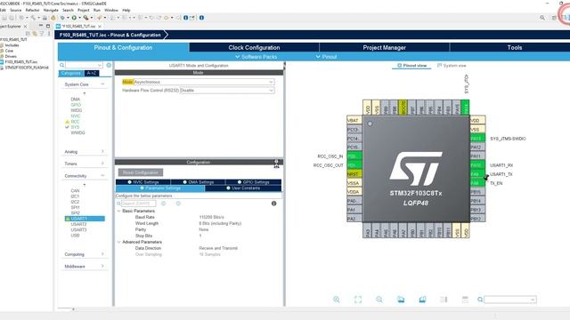The image size is (570, 320).
Task: Open the USART1 Mode dropdown
Action: coord(204,82)
